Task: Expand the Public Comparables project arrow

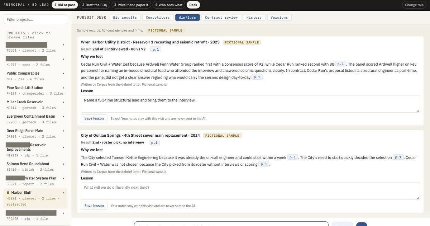Action: [63, 74]
